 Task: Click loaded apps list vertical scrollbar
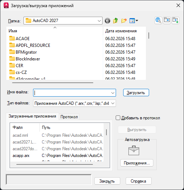point(106,132)
